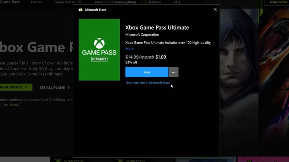
Task: Open the Devices menu item
Action: (x=155, y=2)
